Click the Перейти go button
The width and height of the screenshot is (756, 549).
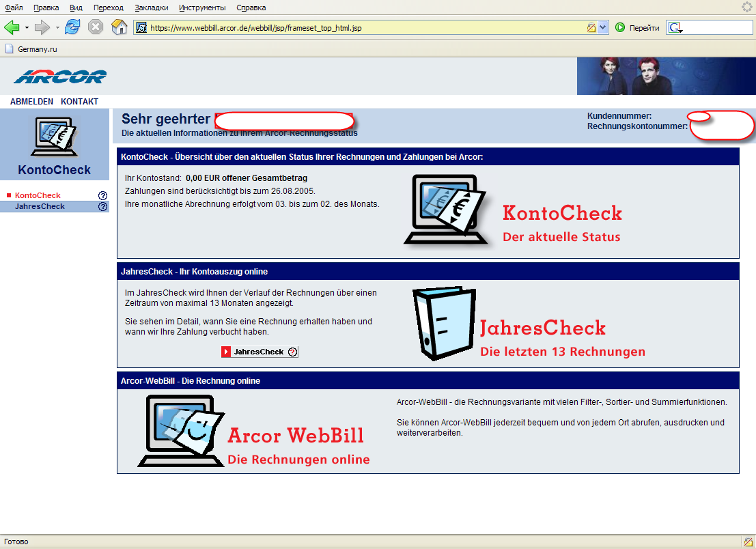point(637,28)
